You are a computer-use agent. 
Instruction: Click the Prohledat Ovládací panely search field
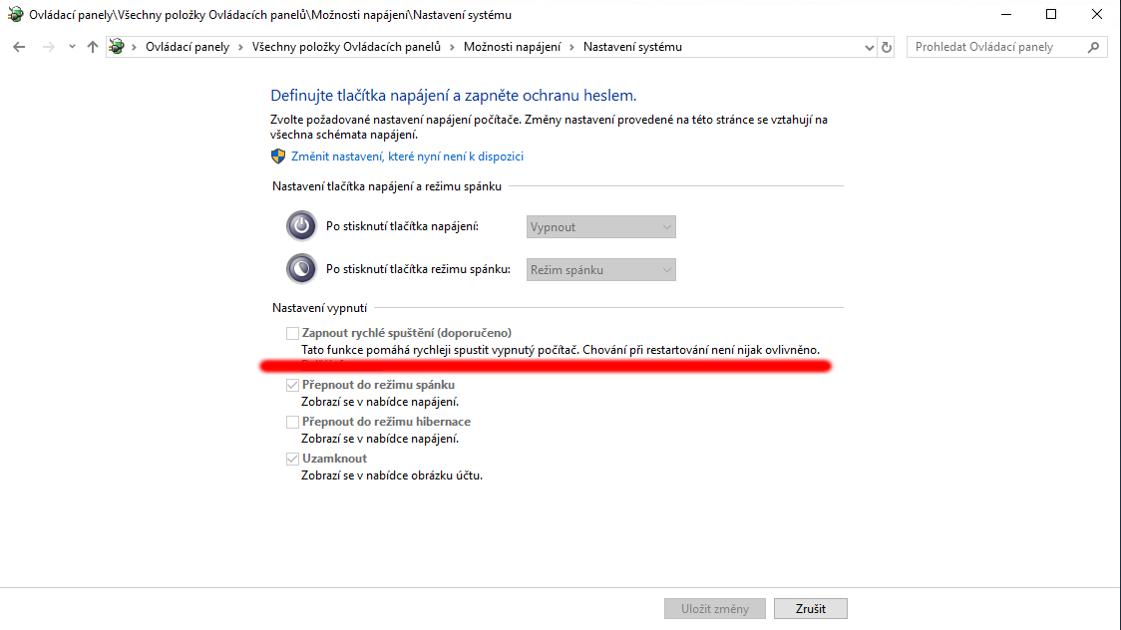[995, 47]
